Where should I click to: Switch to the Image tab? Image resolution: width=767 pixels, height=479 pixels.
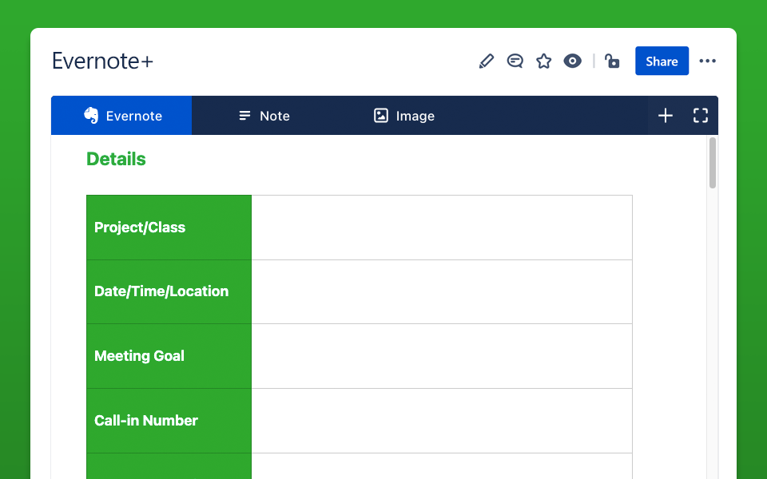[x=404, y=116]
